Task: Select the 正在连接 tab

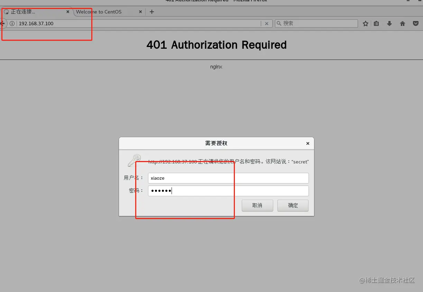Action: 35,11
